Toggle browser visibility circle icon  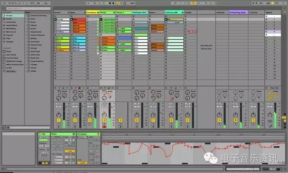(3, 8)
